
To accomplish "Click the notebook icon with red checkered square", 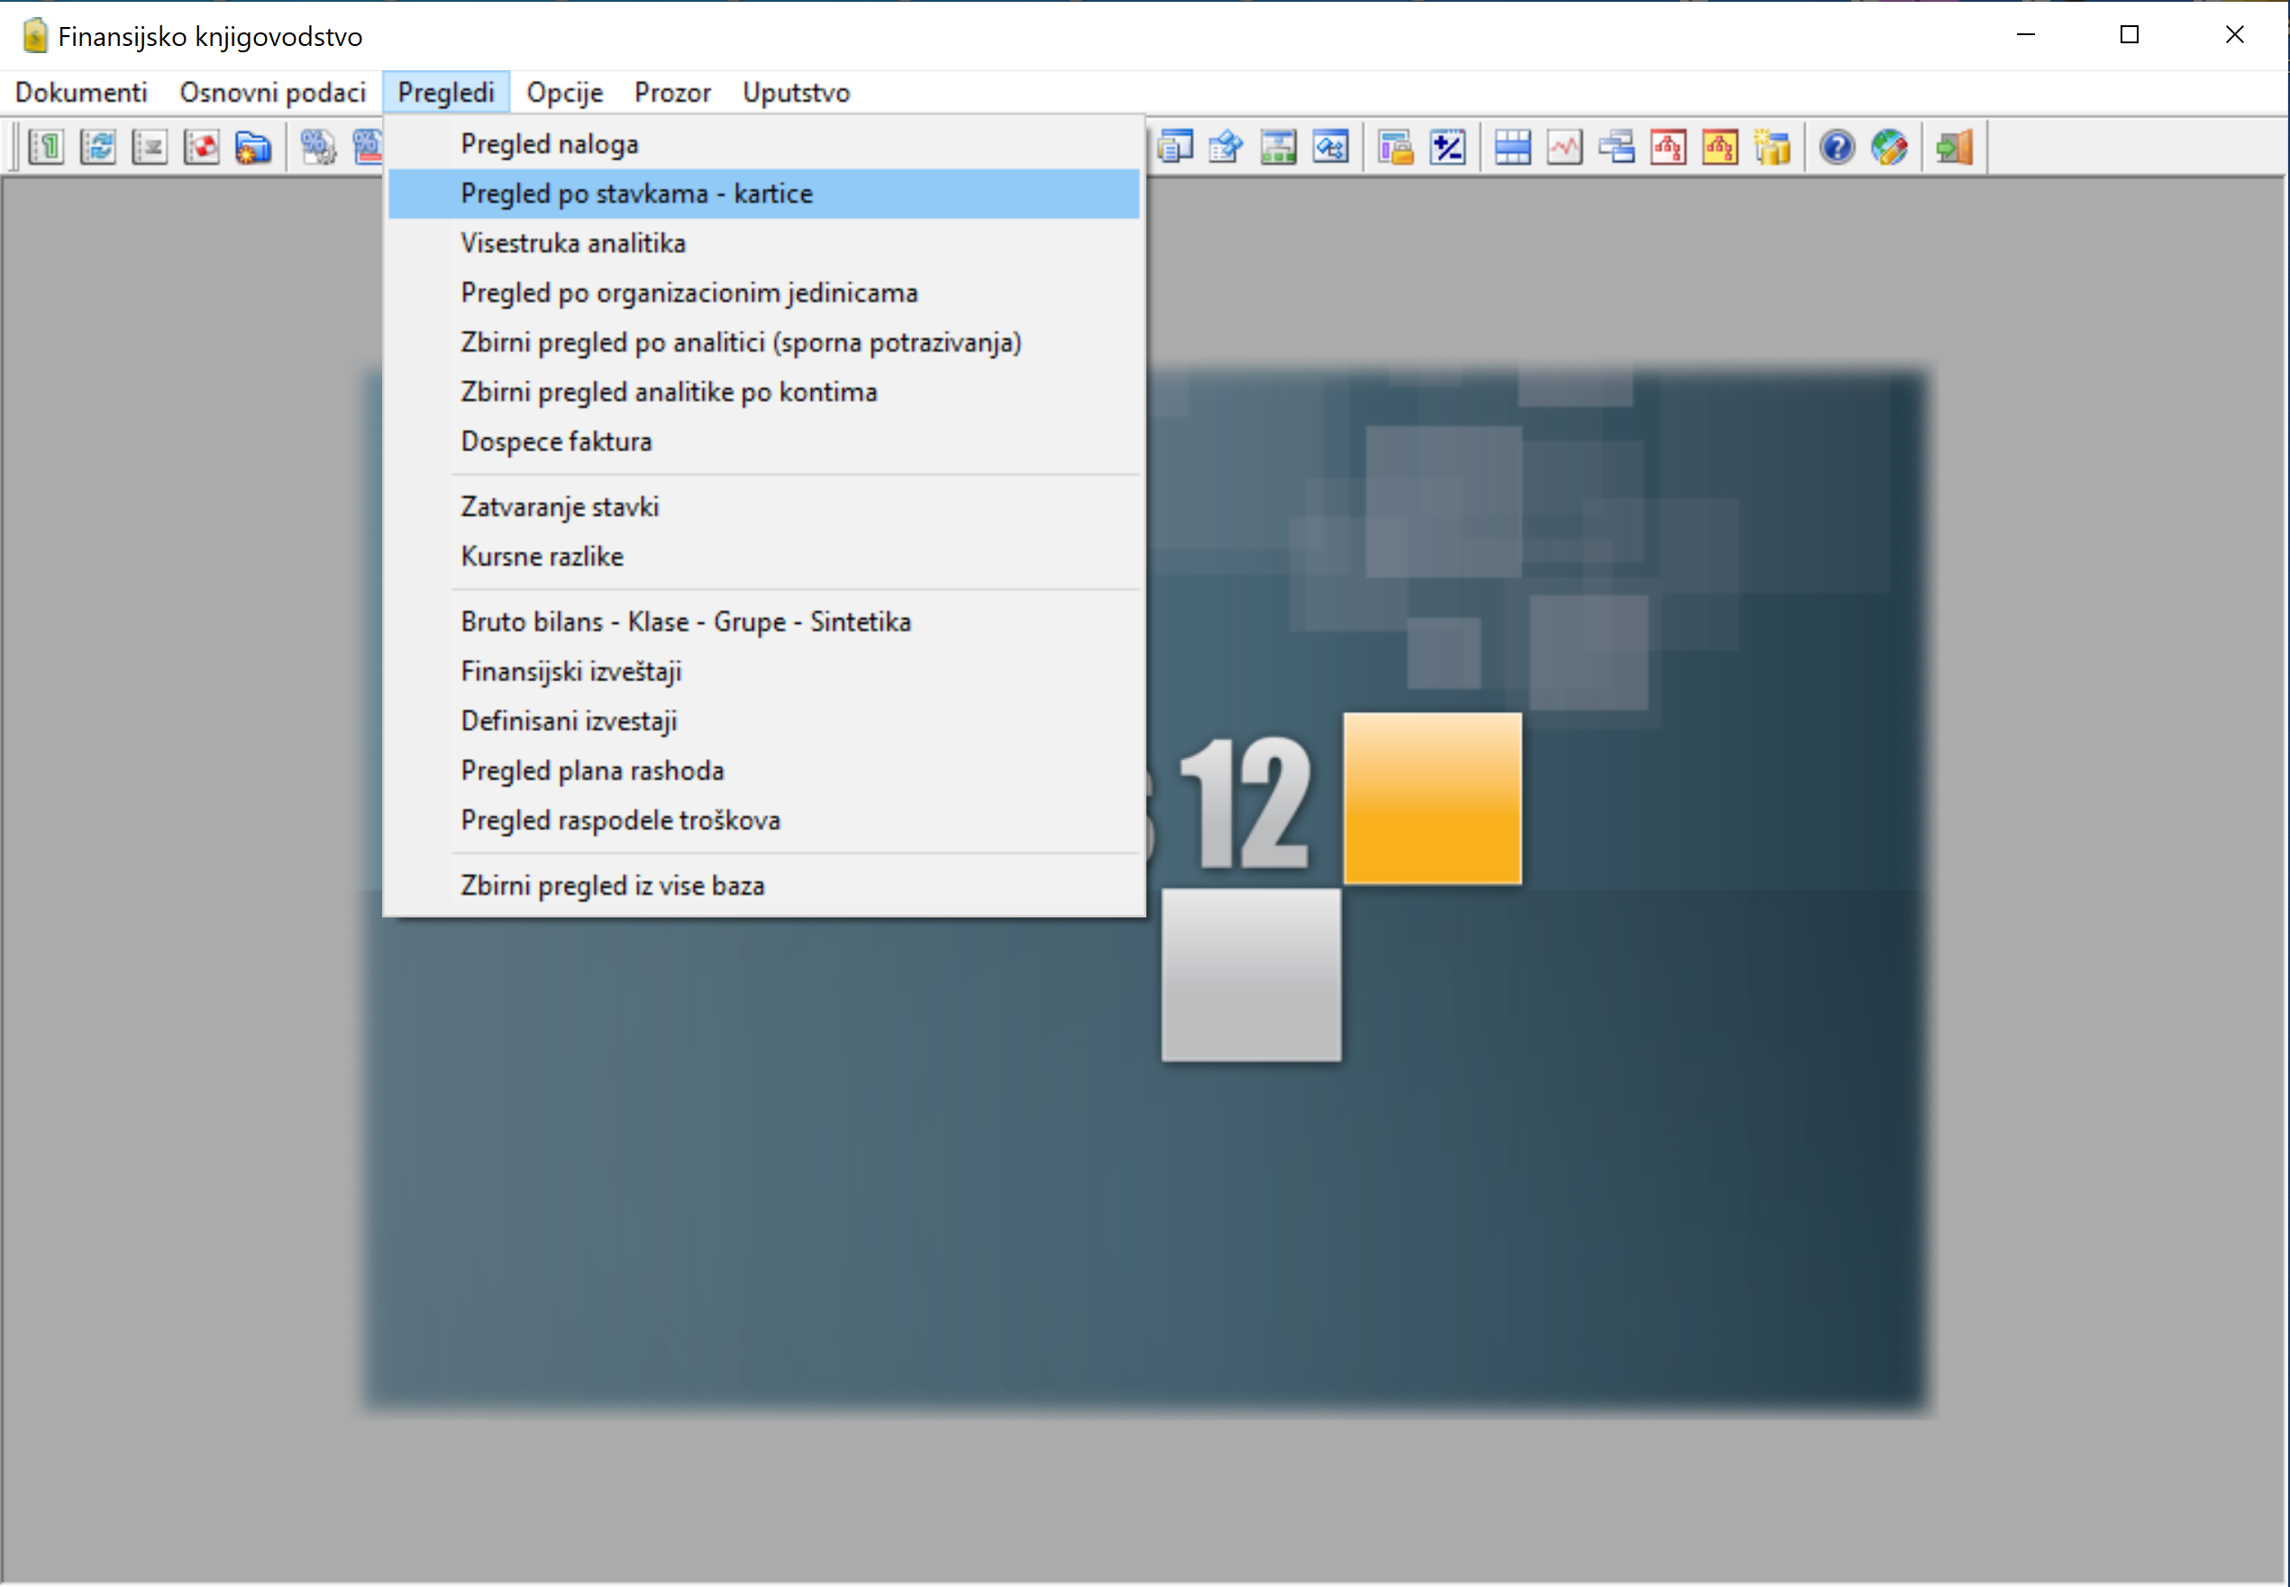I will [202, 148].
